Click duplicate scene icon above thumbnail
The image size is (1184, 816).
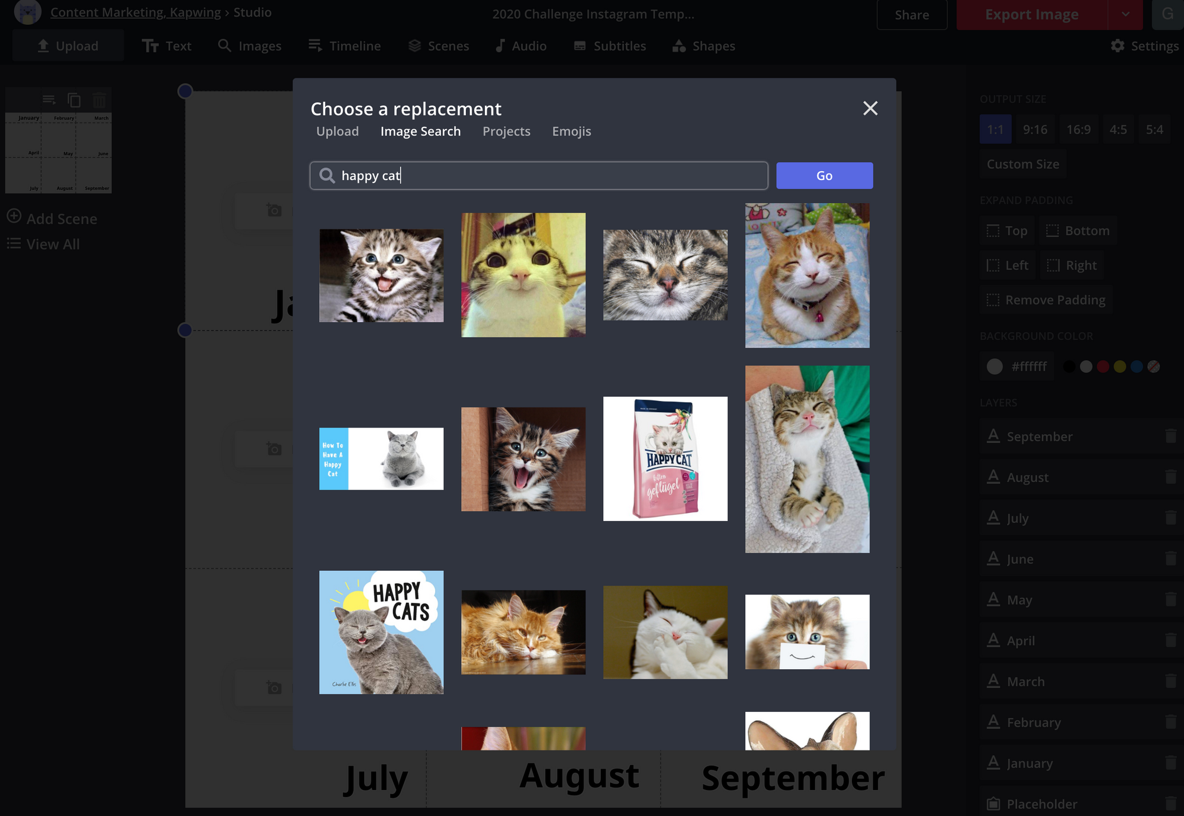[x=74, y=100]
